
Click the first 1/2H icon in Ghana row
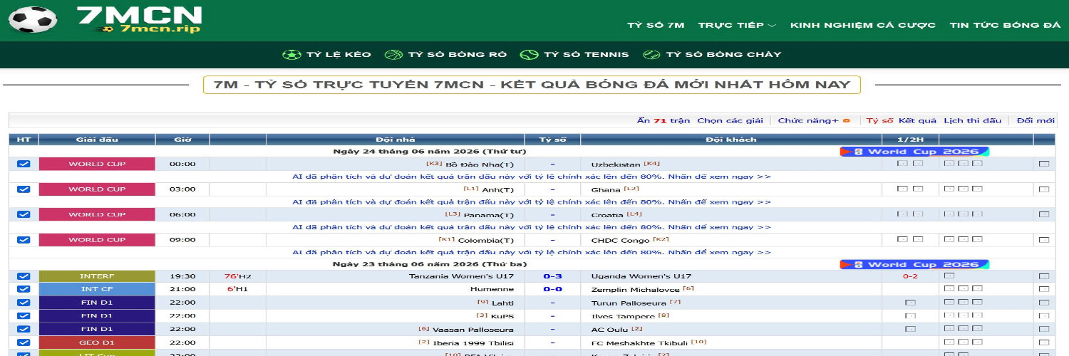902,189
